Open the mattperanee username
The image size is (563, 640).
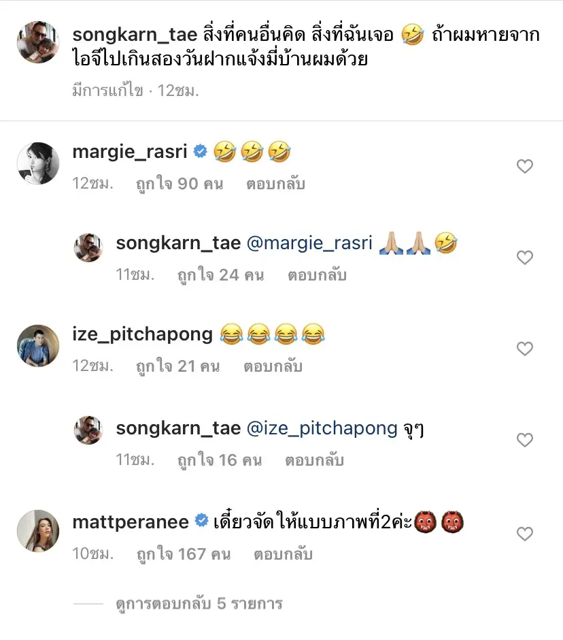click(x=130, y=522)
